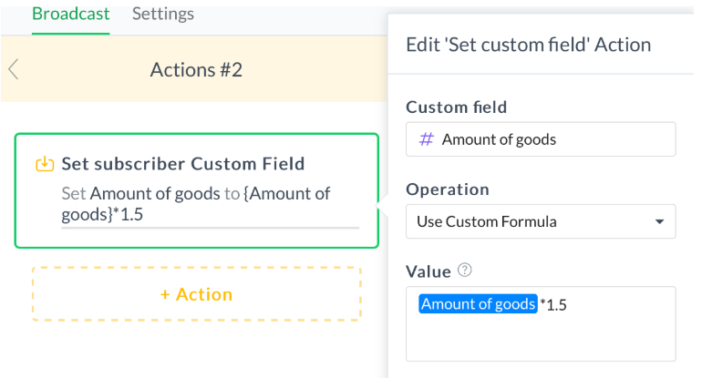This screenshot has width=702, height=378.
Task: Switch to the Broadcast tab
Action: click(x=70, y=14)
